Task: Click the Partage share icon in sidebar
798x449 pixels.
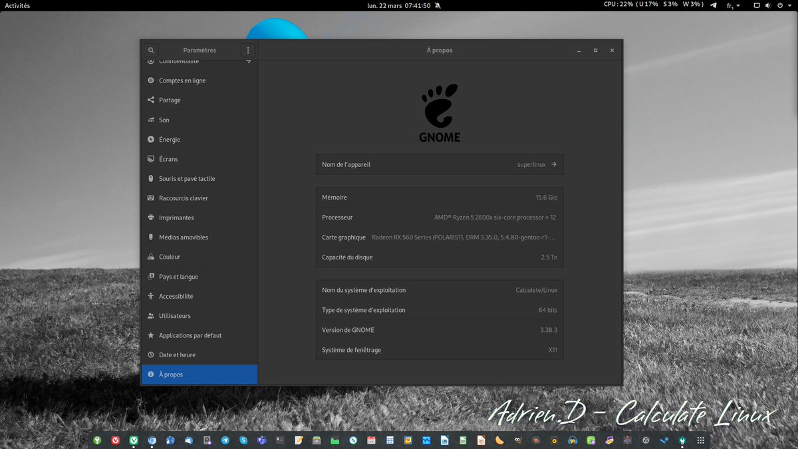Action: pyautogui.click(x=151, y=100)
